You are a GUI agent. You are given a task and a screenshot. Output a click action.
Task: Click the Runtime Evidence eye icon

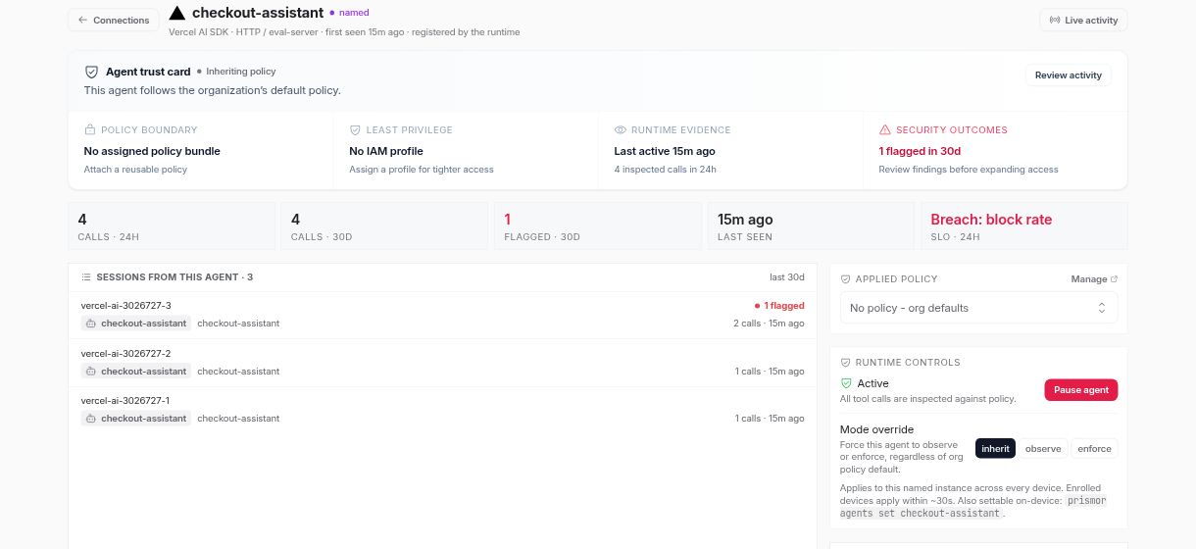(x=620, y=129)
